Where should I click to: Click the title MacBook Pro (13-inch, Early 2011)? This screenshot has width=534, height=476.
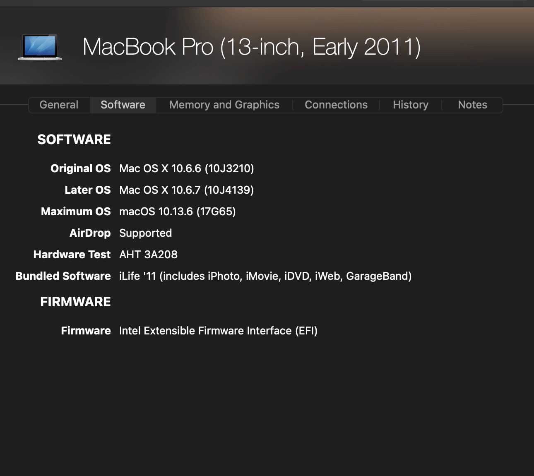pyautogui.click(x=252, y=47)
